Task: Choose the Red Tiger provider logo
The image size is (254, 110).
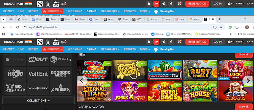Action: click(x=15, y=88)
